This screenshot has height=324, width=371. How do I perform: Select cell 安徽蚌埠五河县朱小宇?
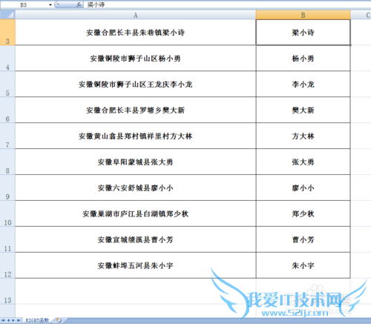click(x=136, y=265)
